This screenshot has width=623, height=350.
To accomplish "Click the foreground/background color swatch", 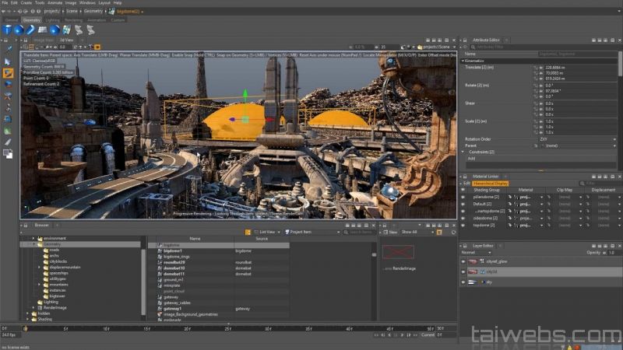I will (8, 153).
